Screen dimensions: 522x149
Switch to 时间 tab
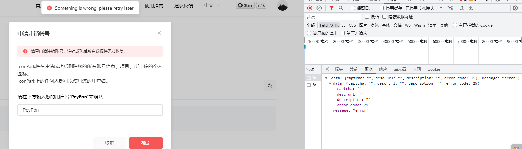coord(417,69)
